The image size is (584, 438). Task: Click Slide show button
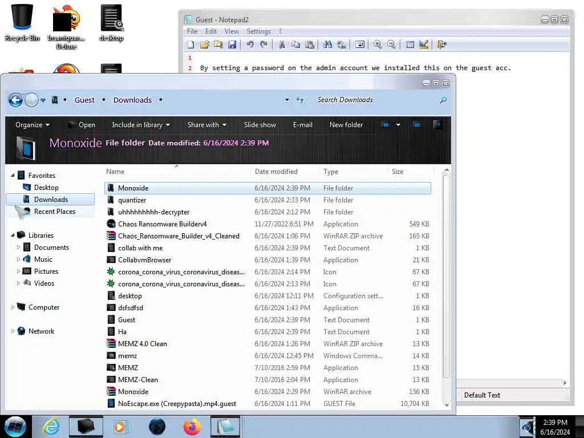coord(260,125)
